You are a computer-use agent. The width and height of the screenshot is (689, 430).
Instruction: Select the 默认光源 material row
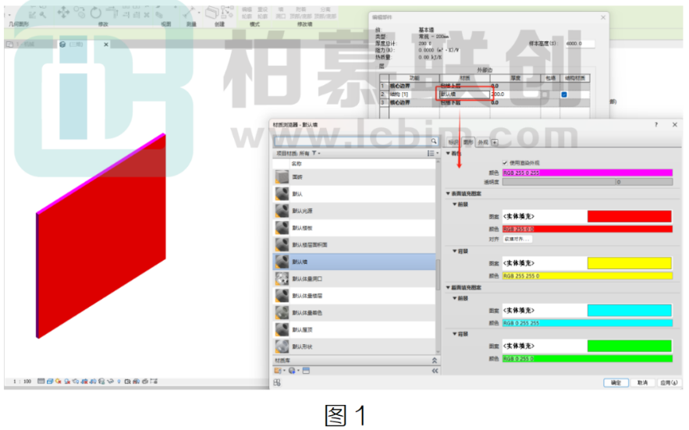(x=354, y=211)
